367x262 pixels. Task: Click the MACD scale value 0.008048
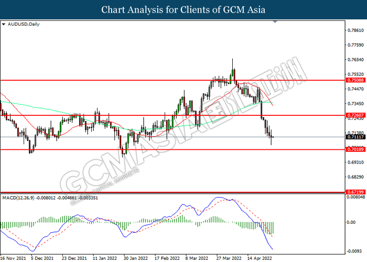pyautogui.click(x=356, y=197)
